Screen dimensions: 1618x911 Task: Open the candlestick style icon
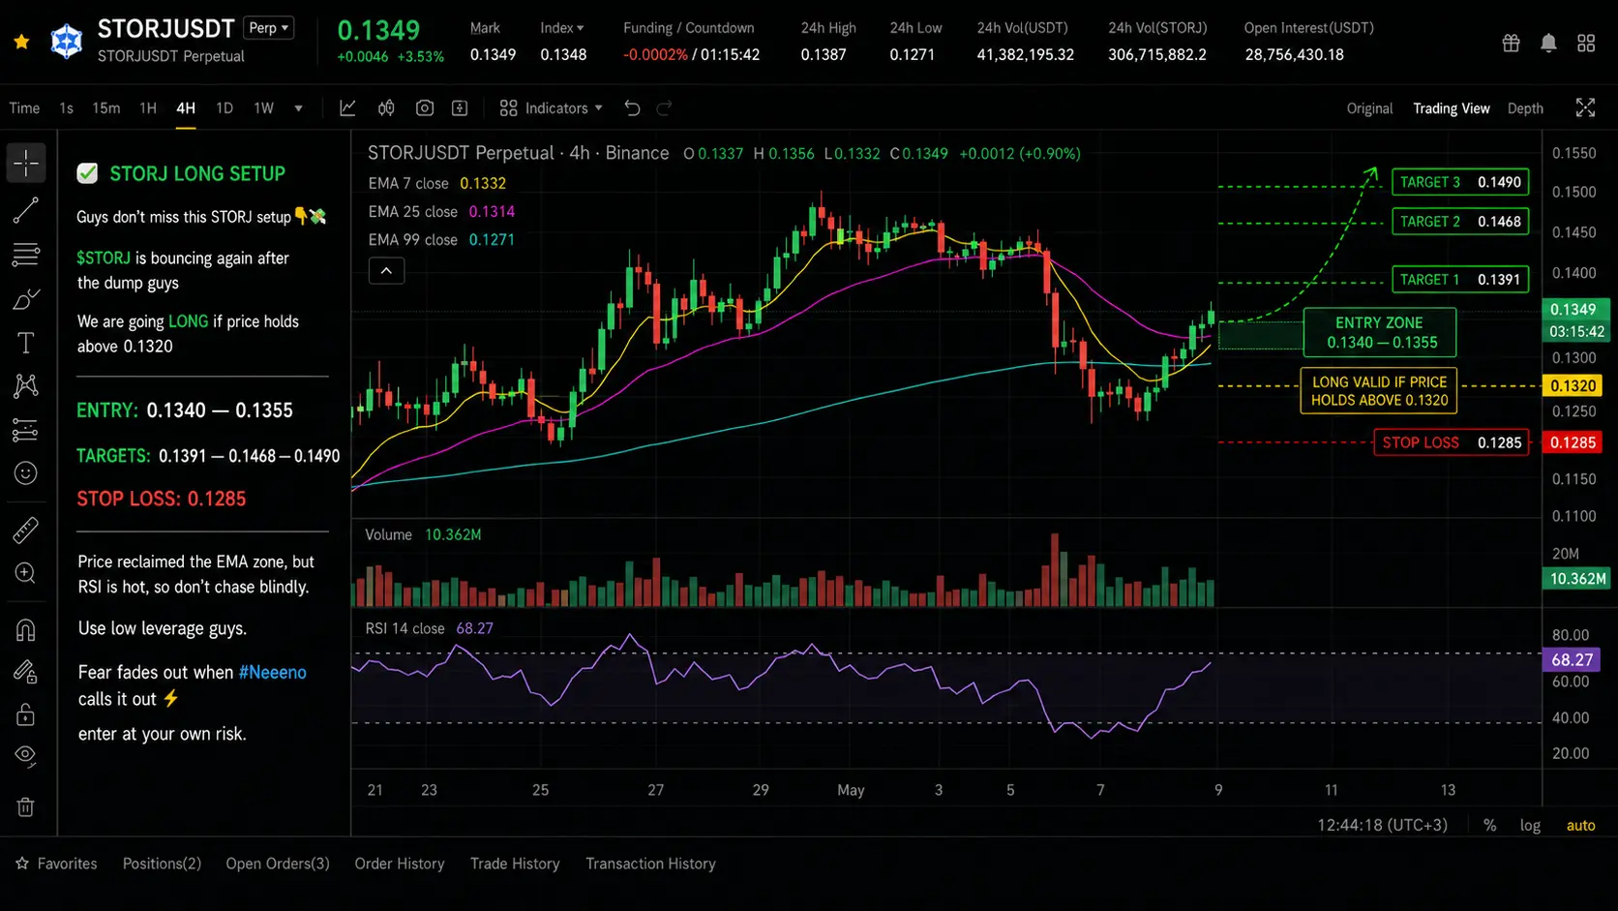386,108
